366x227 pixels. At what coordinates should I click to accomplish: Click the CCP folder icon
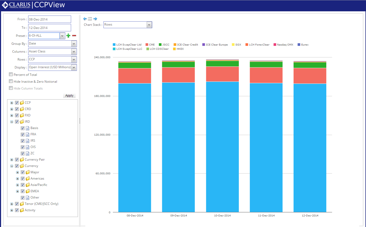(22, 103)
